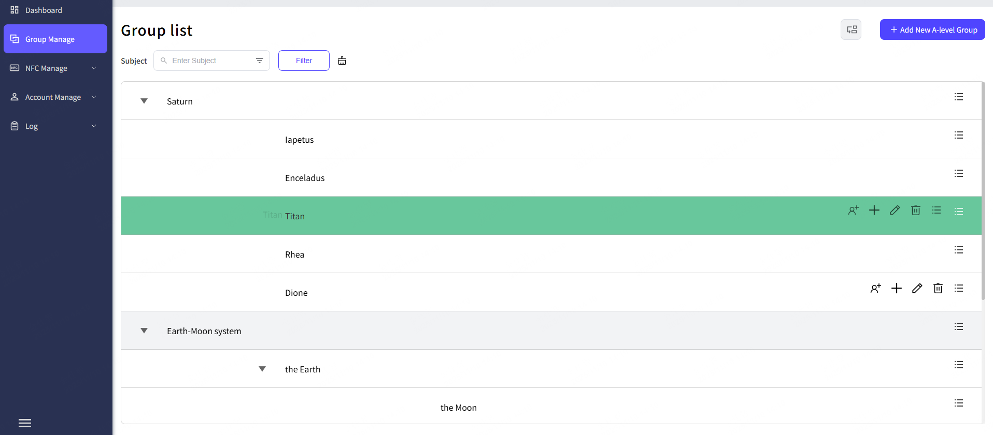Click the clear filter basket icon
Screen dimensions: 993x435
click(342, 61)
